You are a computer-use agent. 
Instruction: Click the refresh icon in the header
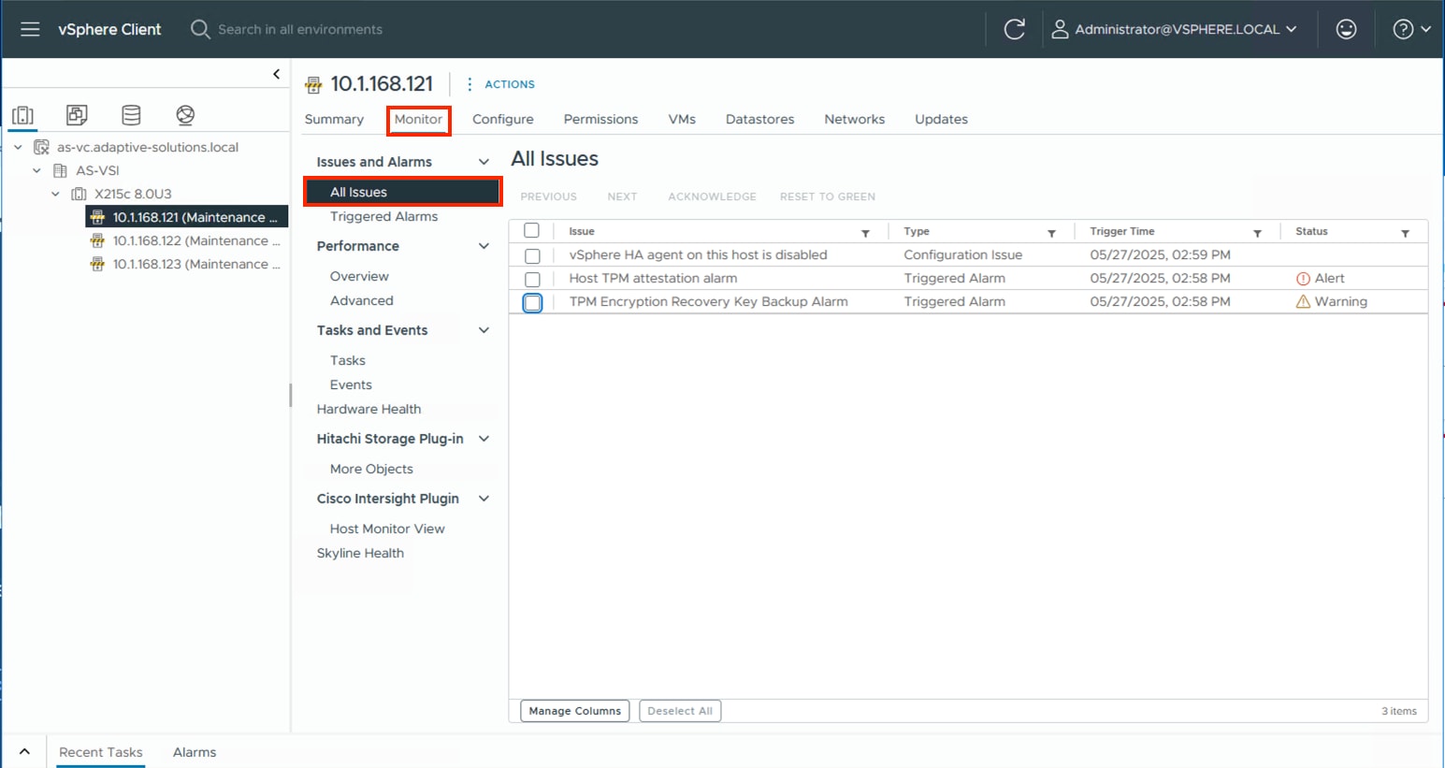pos(1014,29)
